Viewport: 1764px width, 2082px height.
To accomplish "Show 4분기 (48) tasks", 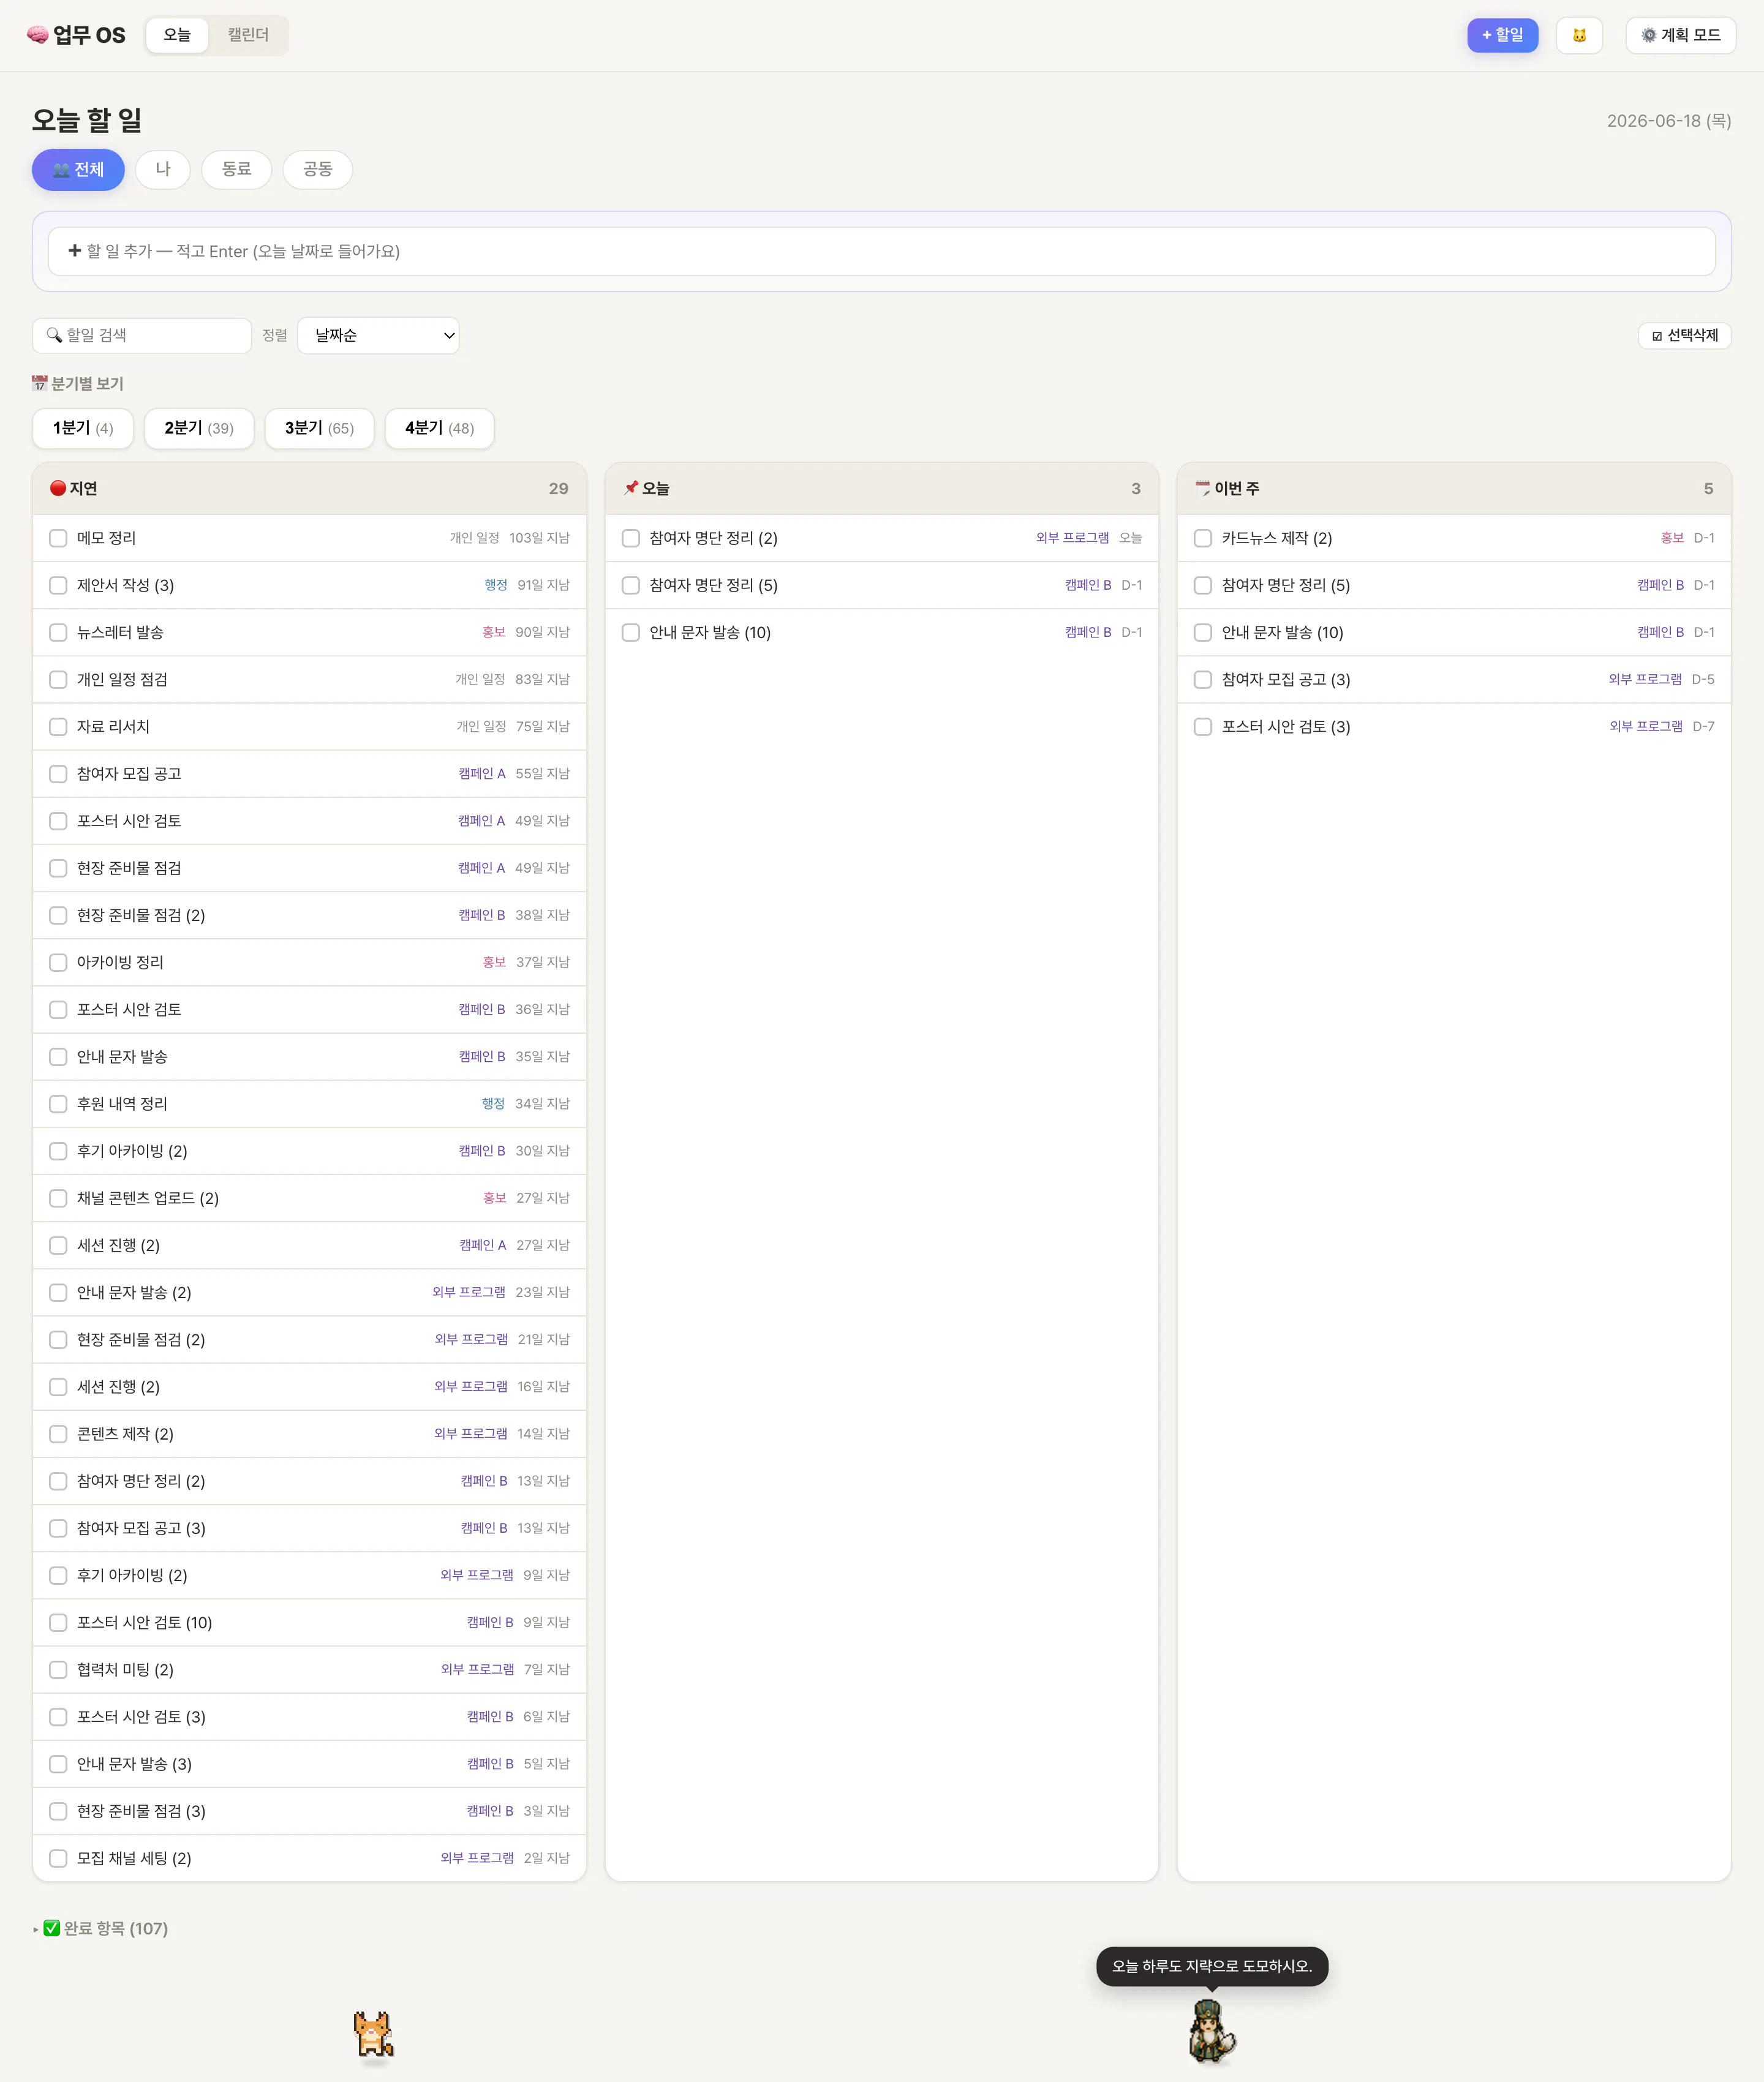I will [x=439, y=428].
